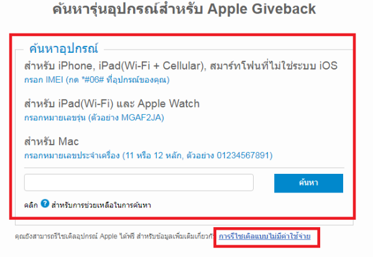The image size is (373, 257).
Task: Click the divider line above search field
Action: pyautogui.click(x=184, y=168)
